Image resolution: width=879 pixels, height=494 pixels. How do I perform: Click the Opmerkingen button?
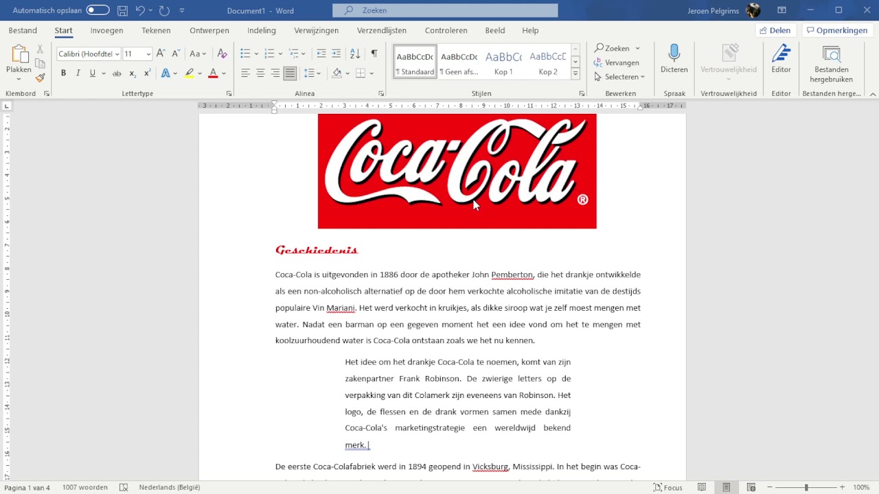click(837, 30)
